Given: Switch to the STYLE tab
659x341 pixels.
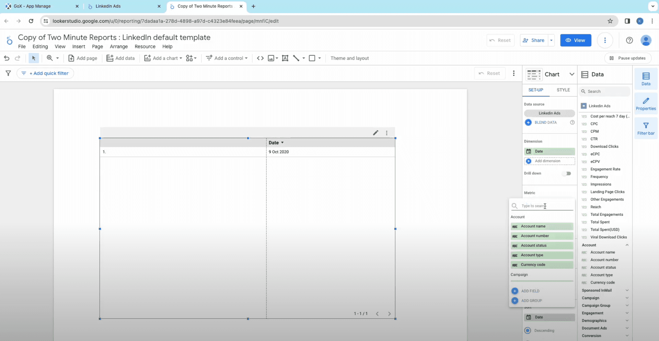Looking at the screenshot, I should [563, 90].
